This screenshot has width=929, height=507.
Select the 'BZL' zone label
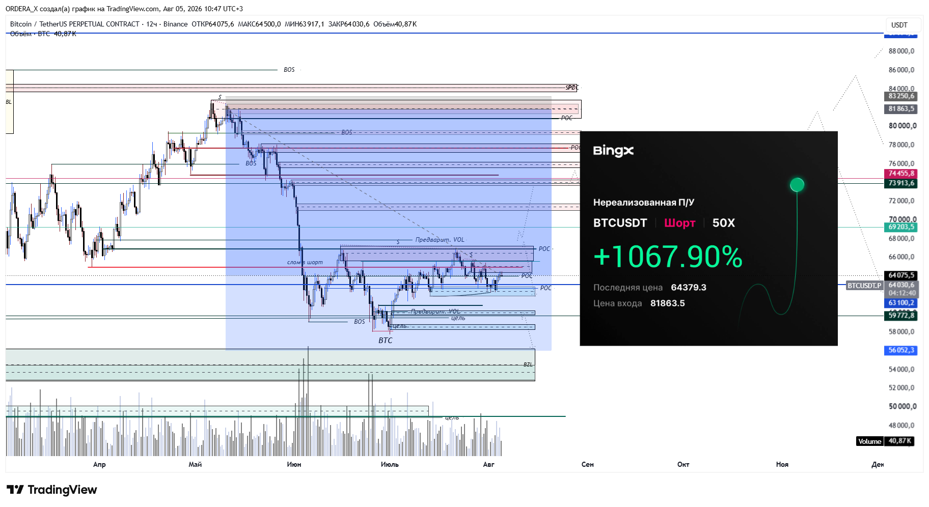[x=528, y=364]
